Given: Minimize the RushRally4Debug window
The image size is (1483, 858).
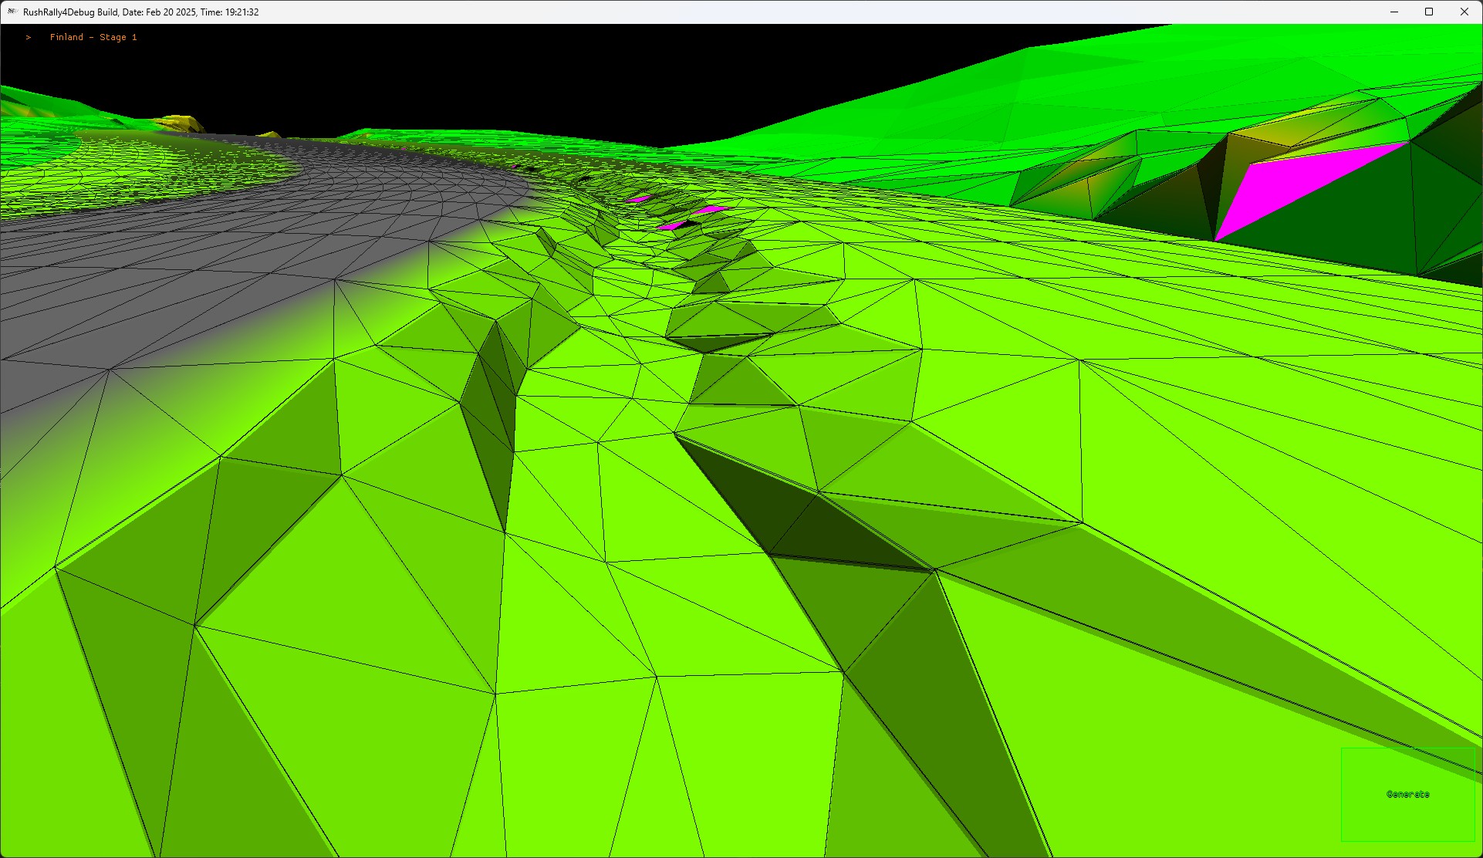Looking at the screenshot, I should [x=1394, y=12].
